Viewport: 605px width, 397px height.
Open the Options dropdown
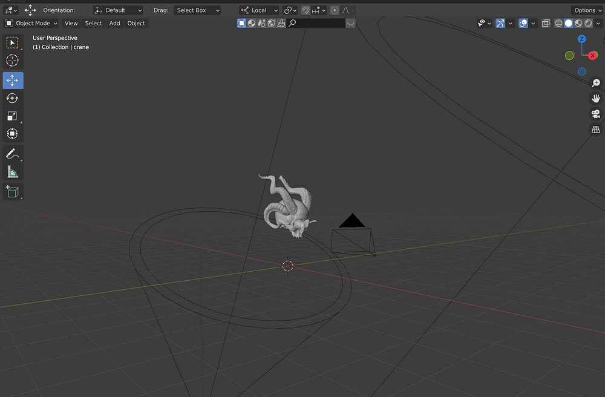pyautogui.click(x=587, y=10)
